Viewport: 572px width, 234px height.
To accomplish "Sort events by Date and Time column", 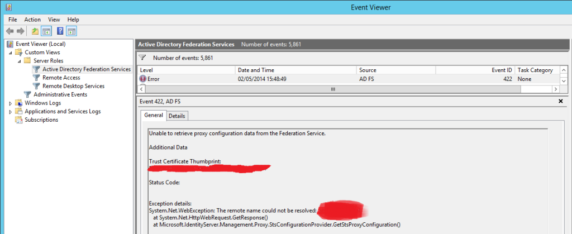I will (255, 70).
